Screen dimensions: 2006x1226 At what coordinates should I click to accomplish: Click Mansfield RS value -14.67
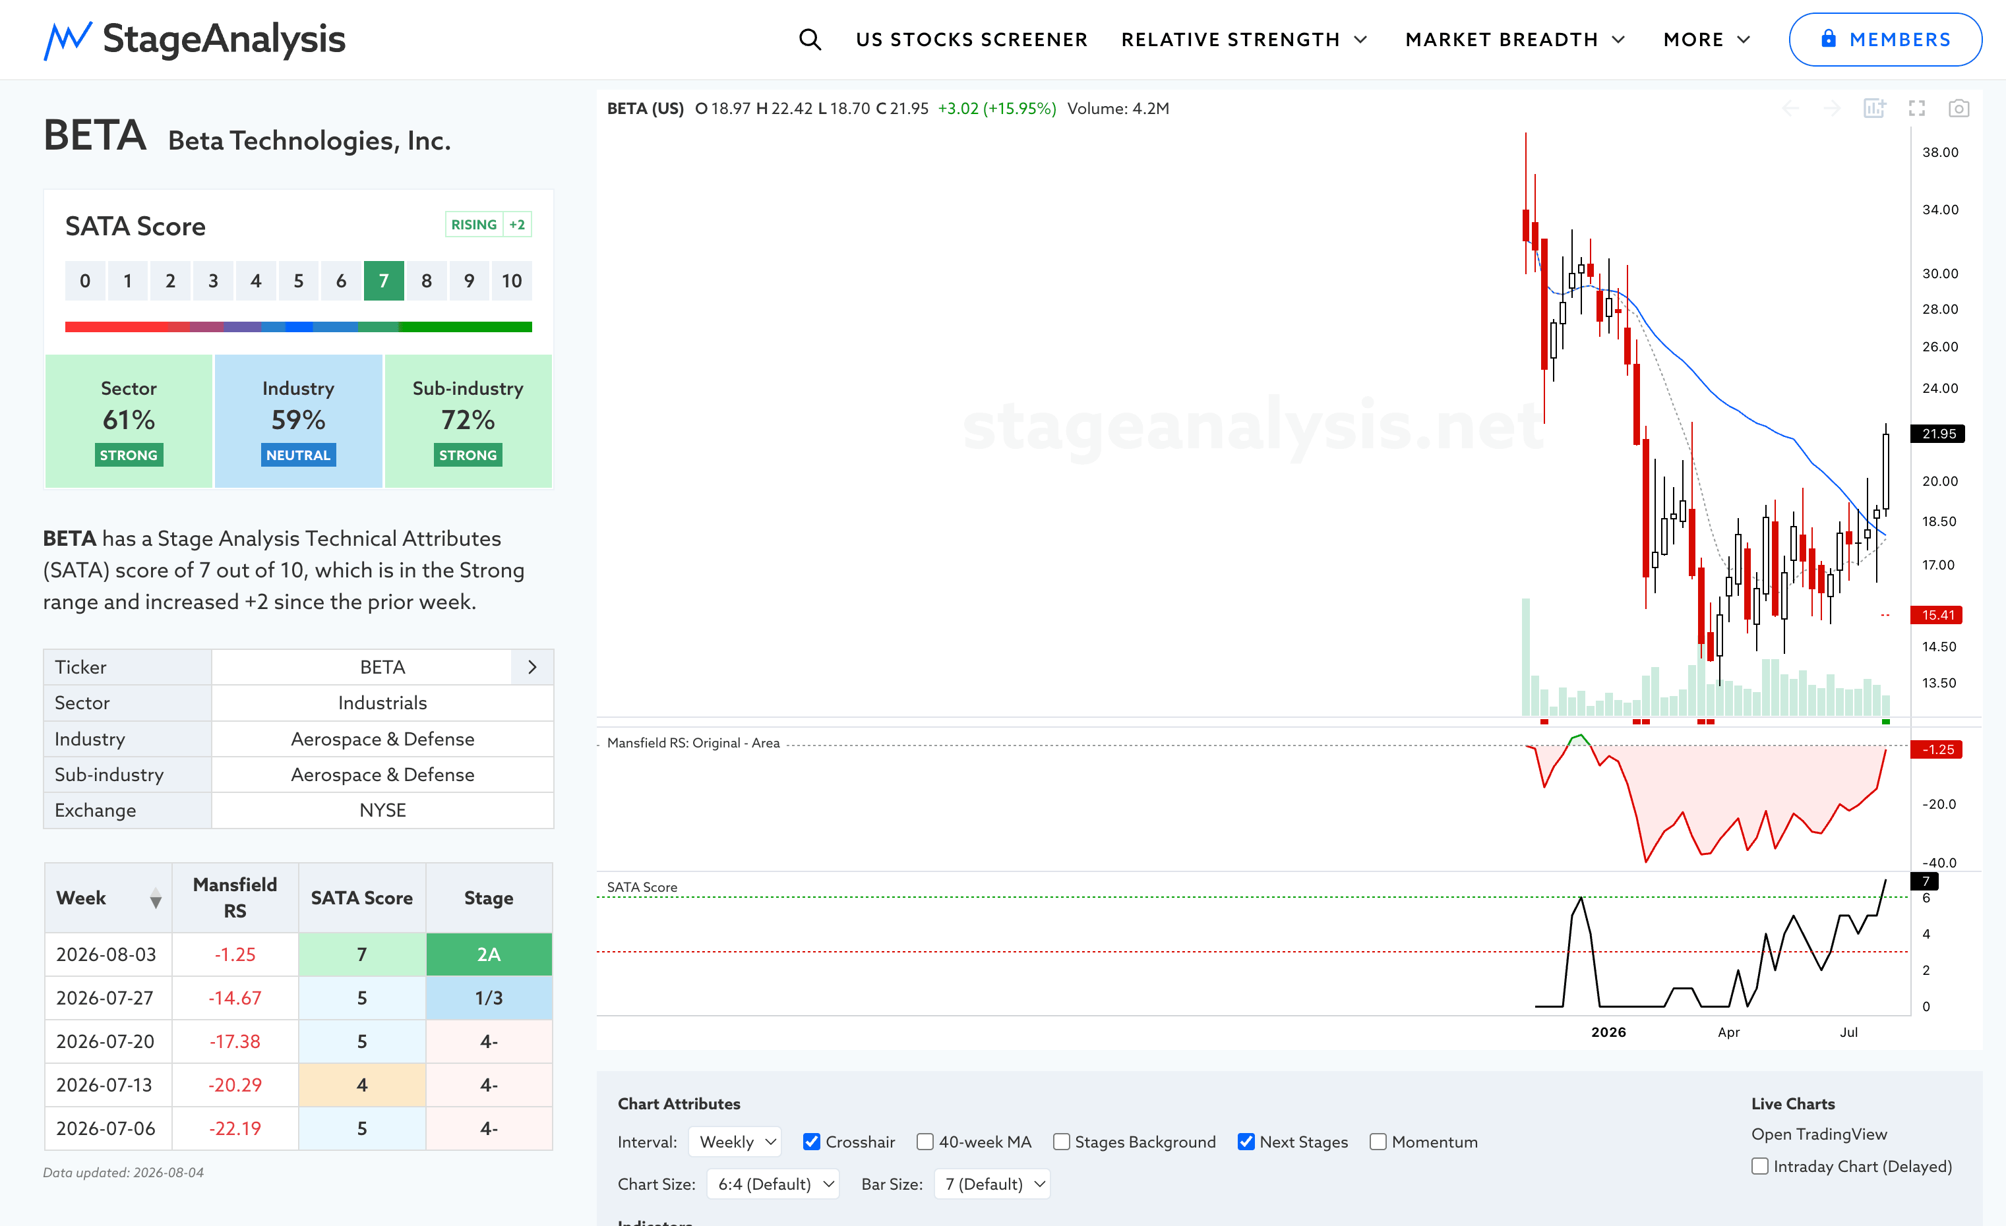(235, 998)
